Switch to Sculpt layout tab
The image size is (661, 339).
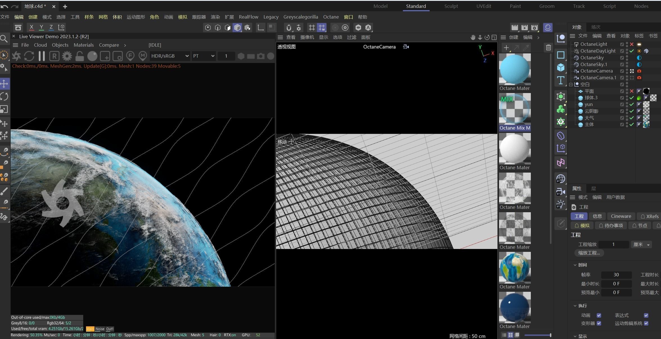(451, 6)
